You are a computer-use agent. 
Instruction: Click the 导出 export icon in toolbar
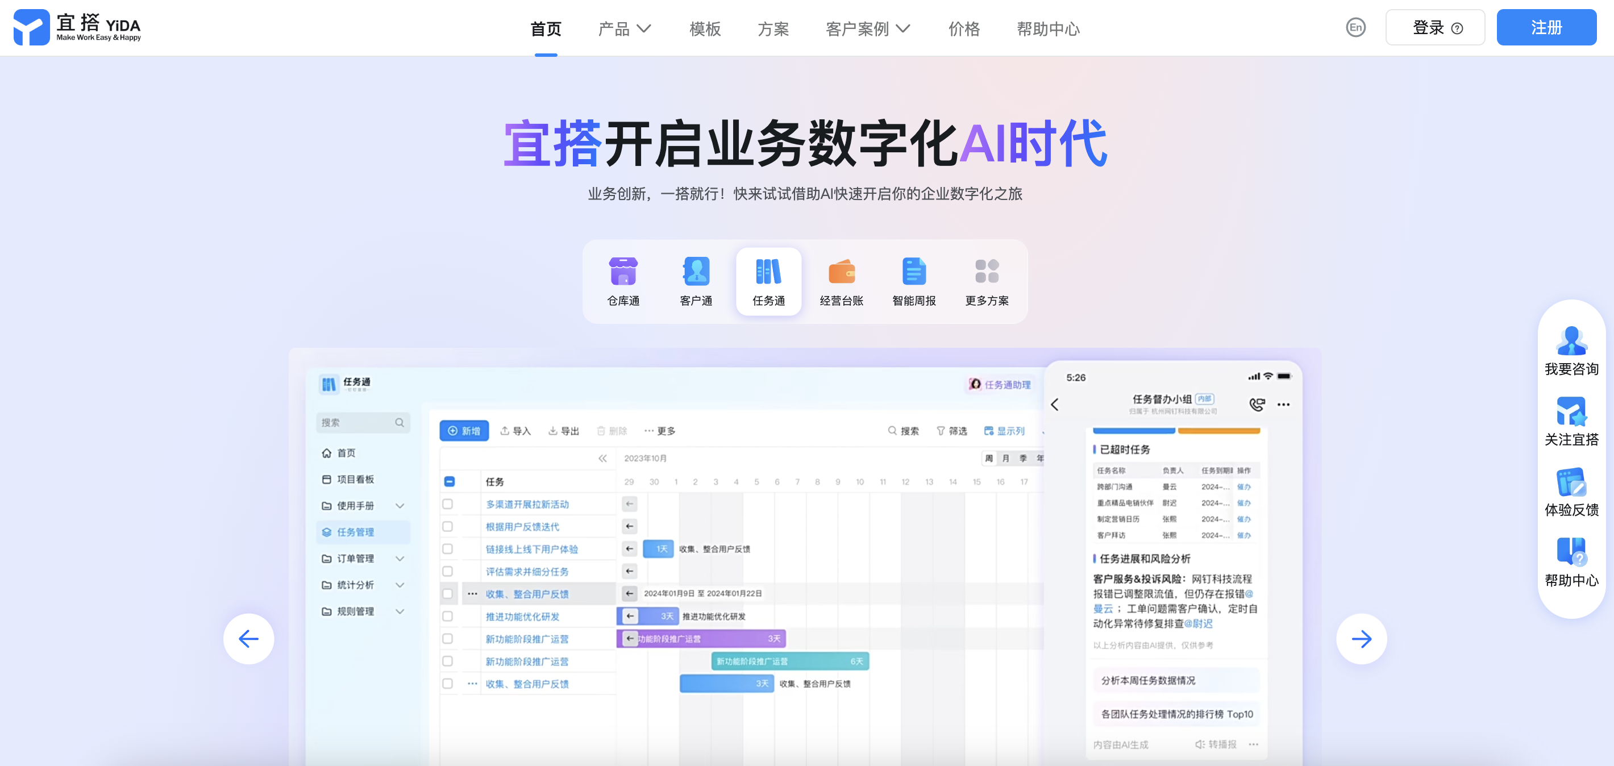[553, 430]
